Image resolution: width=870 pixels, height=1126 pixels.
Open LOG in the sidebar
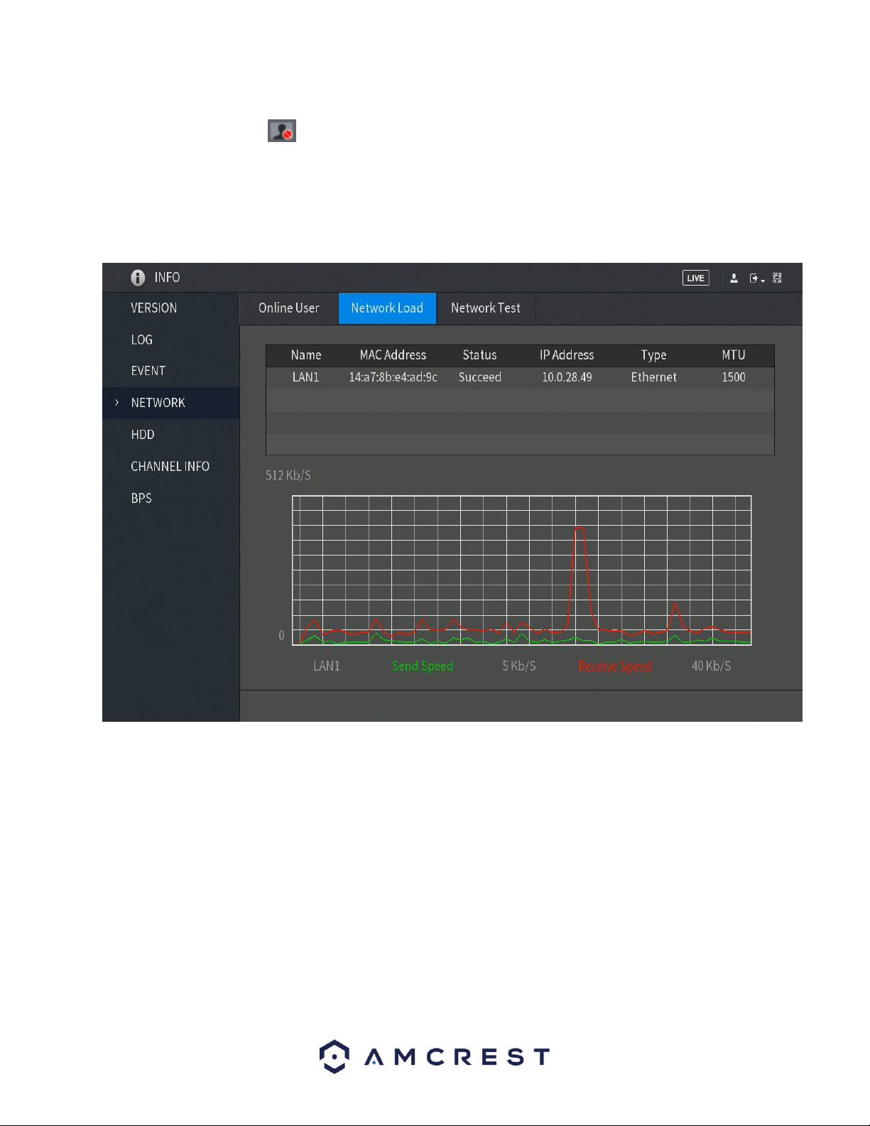click(x=142, y=340)
